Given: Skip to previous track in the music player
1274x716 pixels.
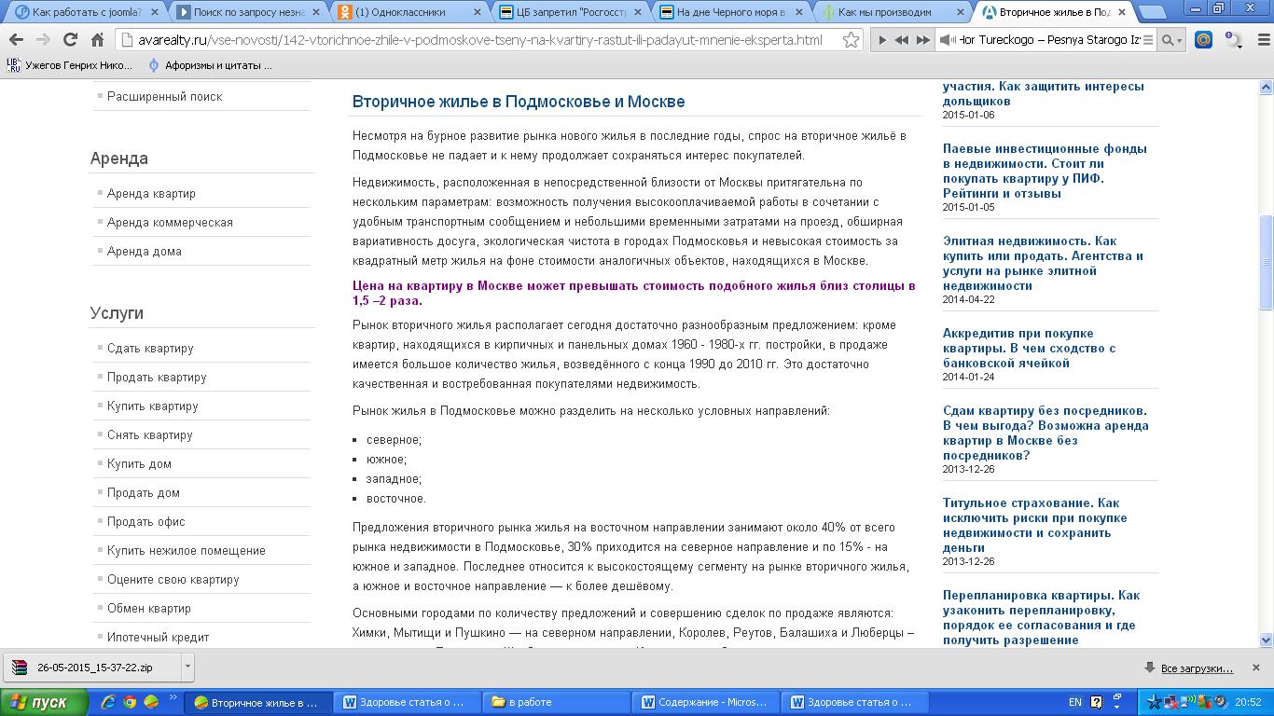Looking at the screenshot, I should [902, 40].
